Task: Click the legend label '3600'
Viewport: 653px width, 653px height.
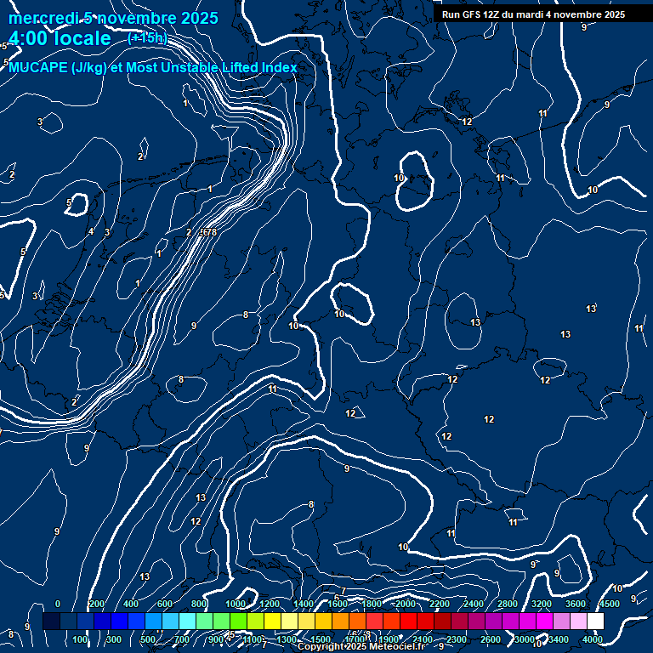Action: tap(576, 604)
